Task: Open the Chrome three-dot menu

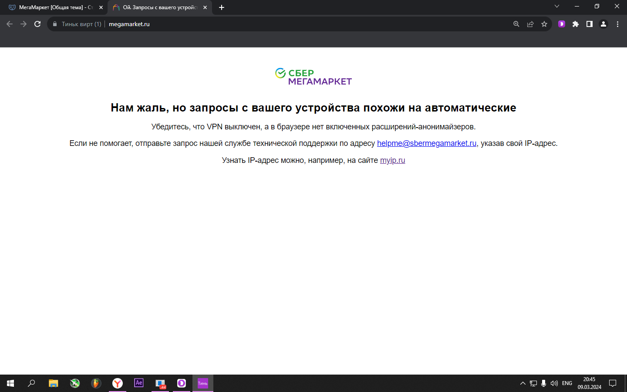Action: pos(617,24)
